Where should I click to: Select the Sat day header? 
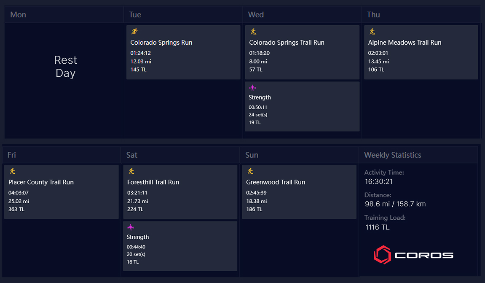[x=132, y=155]
